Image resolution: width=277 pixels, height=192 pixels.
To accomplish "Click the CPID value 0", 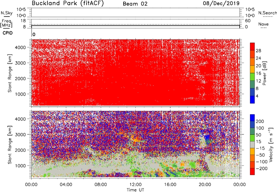I will (34, 34).
